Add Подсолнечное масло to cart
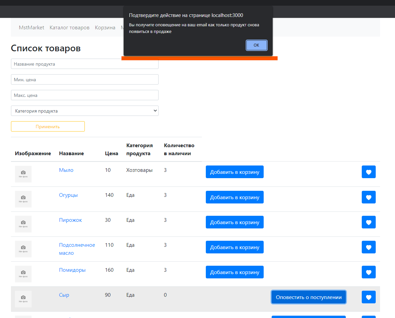This screenshot has width=395, height=318. tap(234, 247)
